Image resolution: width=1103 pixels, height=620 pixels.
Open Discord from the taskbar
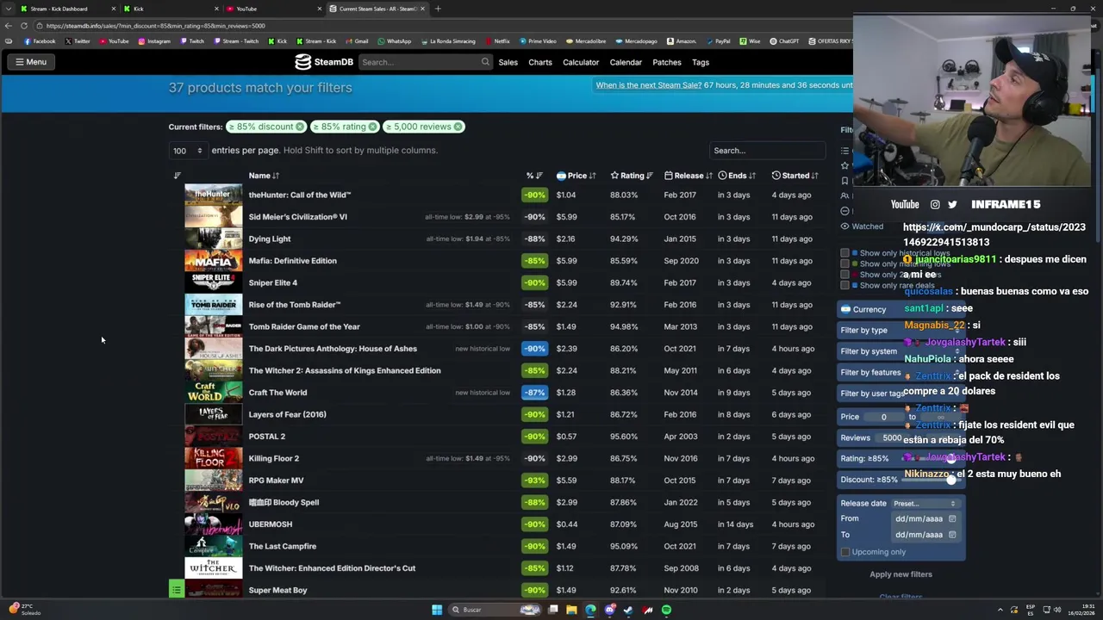coord(609,610)
